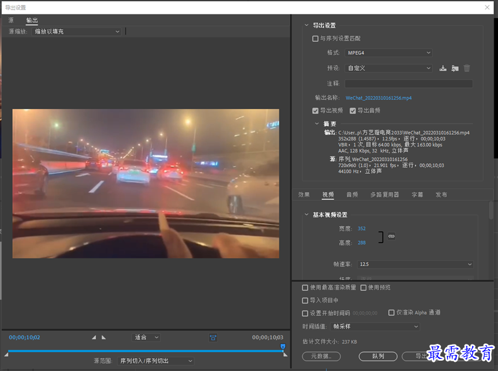Open the source range dropdown

click(x=155, y=361)
